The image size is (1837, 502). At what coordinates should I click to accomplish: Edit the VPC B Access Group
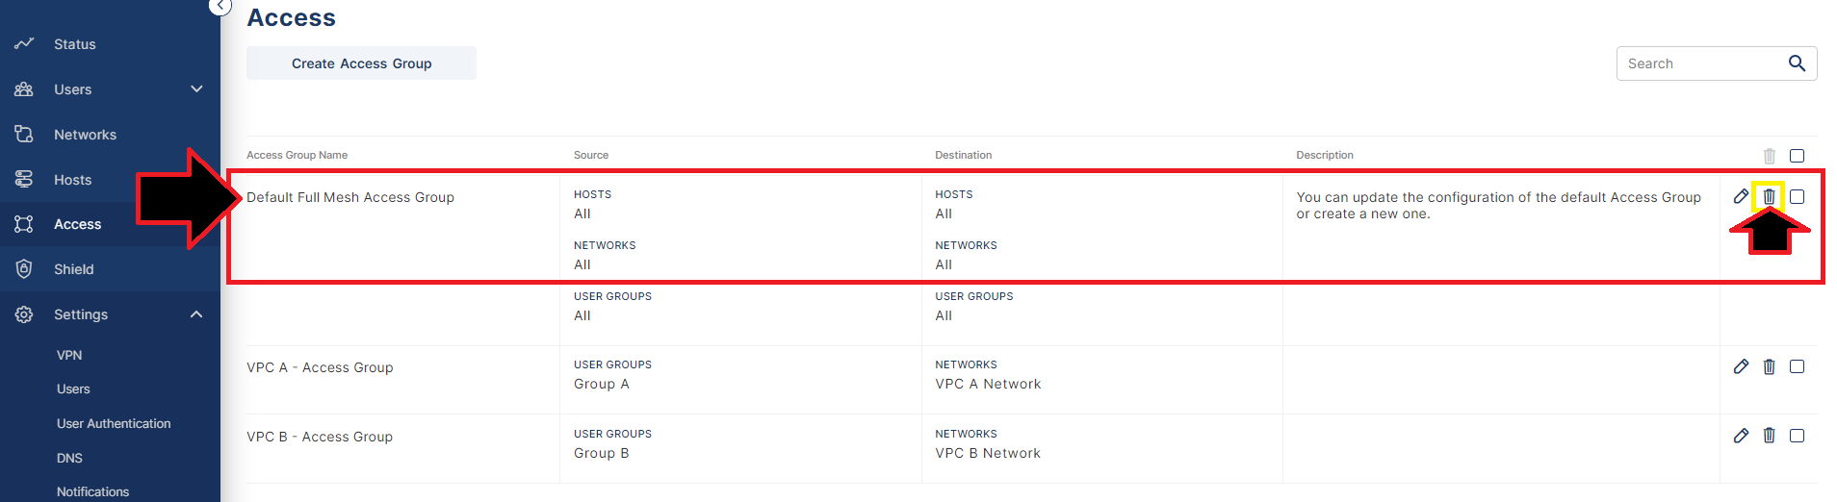click(1741, 436)
